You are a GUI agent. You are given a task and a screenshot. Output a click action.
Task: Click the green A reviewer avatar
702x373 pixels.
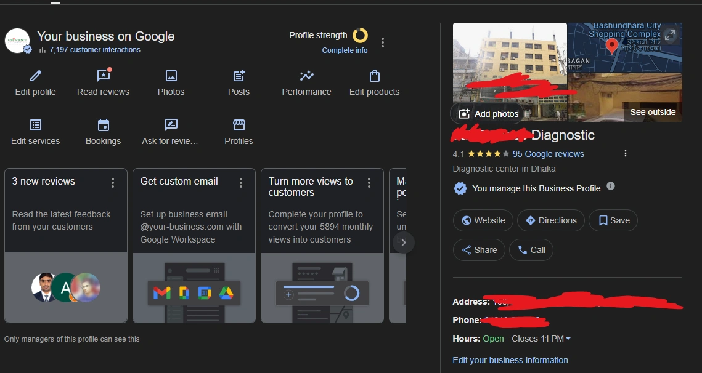(65, 287)
